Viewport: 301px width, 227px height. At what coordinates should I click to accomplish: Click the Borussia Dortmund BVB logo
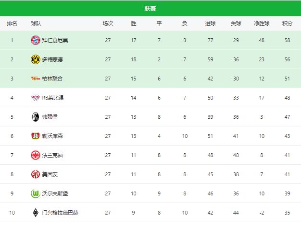click(x=35, y=59)
